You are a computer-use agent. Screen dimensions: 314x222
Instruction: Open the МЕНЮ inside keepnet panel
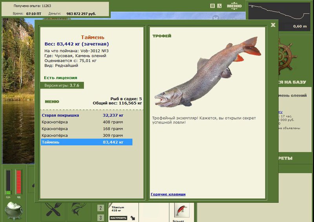click(x=52, y=102)
